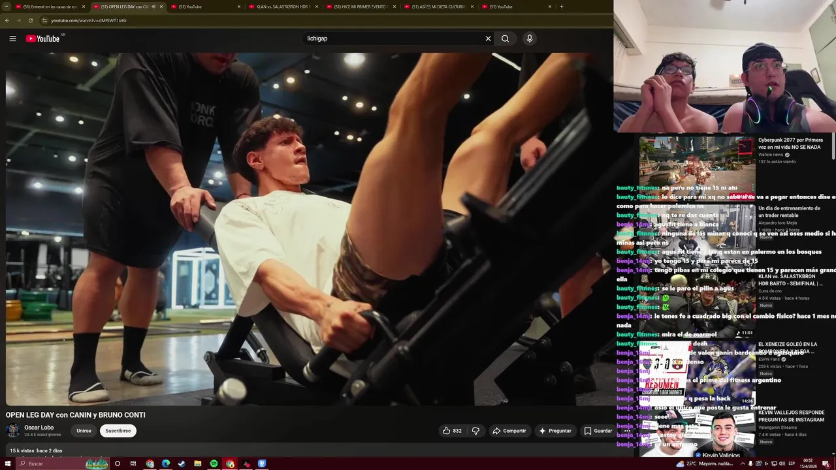
Task: Open the Windows Start menu
Action: (x=7, y=463)
